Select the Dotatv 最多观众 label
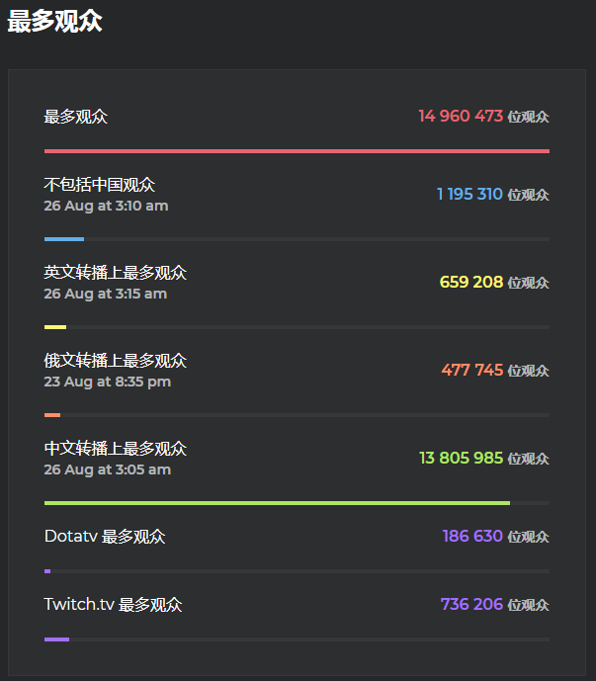The height and width of the screenshot is (681, 596). pos(105,537)
